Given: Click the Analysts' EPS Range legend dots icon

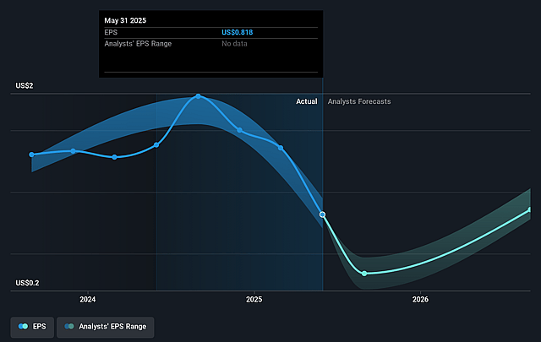Looking at the screenshot, I should point(69,326).
